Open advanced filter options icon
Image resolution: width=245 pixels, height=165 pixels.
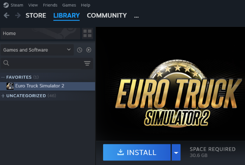pos(87,63)
